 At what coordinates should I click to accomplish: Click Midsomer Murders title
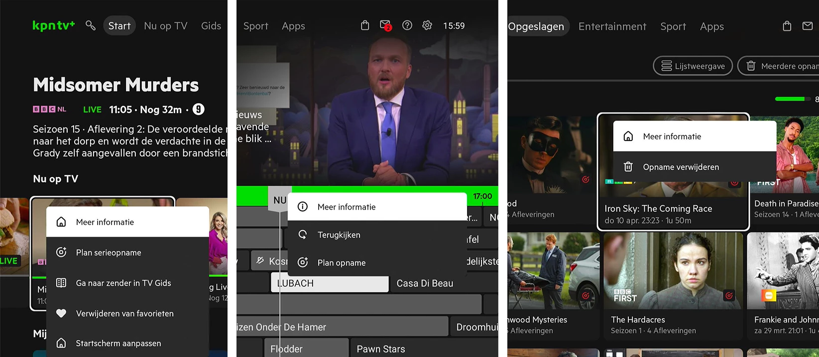coord(116,85)
